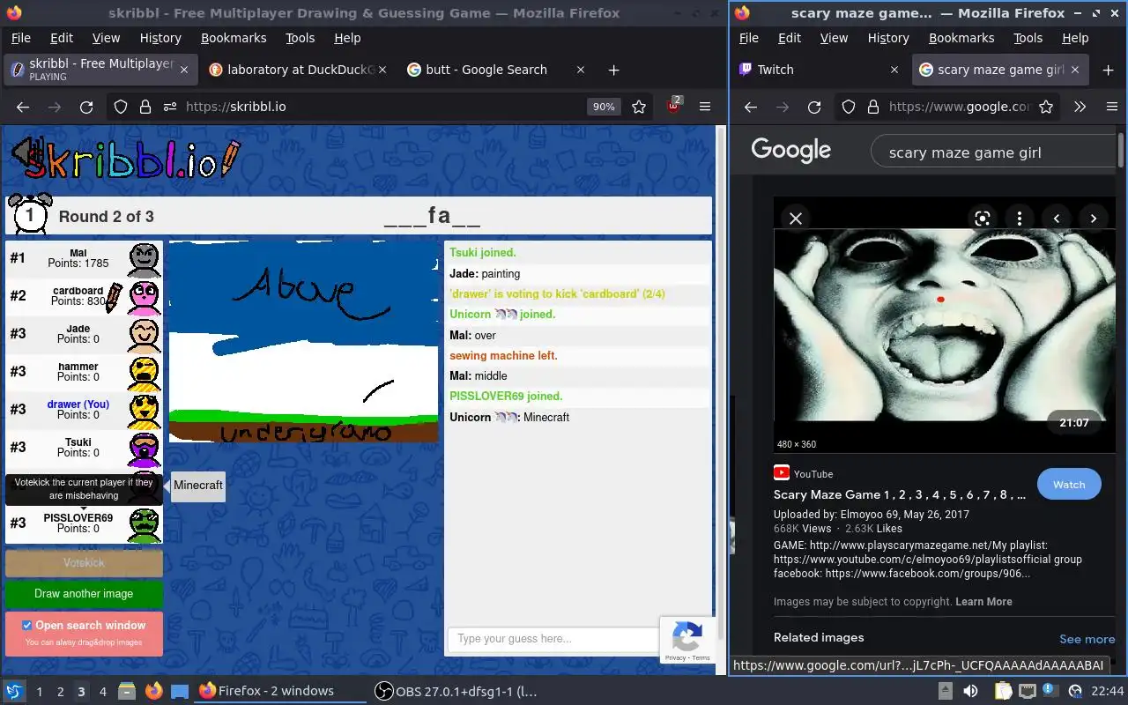
Task: Click Google search box with scary maze query
Action: pyautogui.click(x=993, y=152)
